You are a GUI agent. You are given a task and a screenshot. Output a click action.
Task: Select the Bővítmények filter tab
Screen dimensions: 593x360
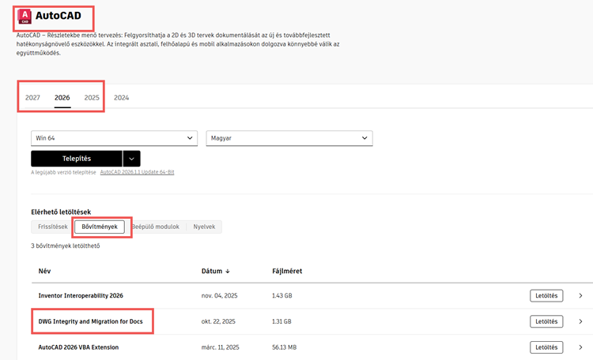[100, 227]
